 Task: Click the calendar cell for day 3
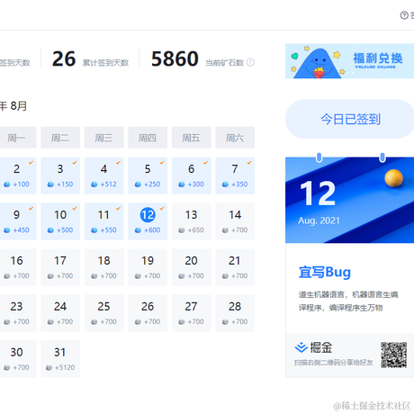60,175
